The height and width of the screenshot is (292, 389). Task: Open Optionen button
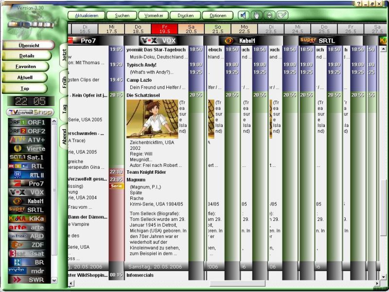coord(218,16)
